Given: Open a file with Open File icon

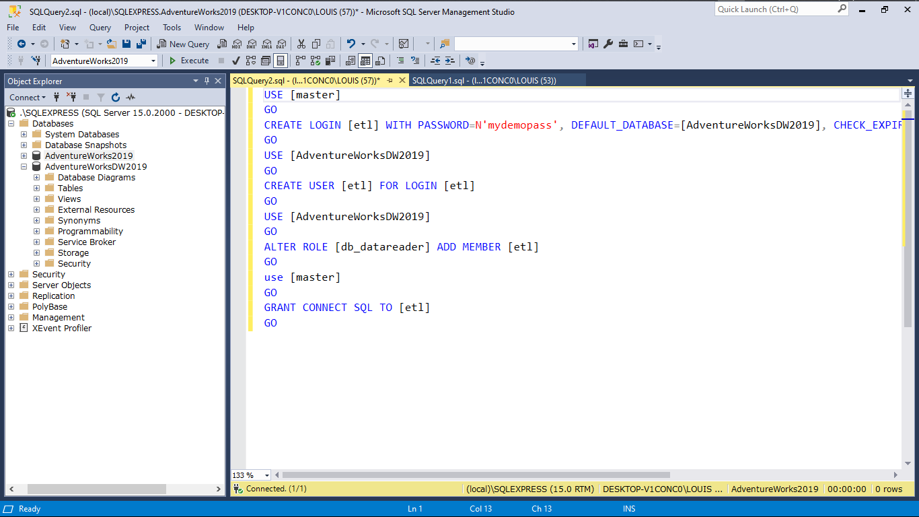Looking at the screenshot, I should (x=111, y=44).
